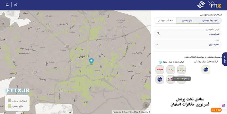The width and height of the screenshot is (227, 114).
Task: Click the انتخاب وضعیت پوشش heading
Action: [x=211, y=15]
